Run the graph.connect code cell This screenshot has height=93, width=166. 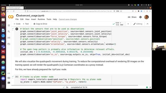17,29
